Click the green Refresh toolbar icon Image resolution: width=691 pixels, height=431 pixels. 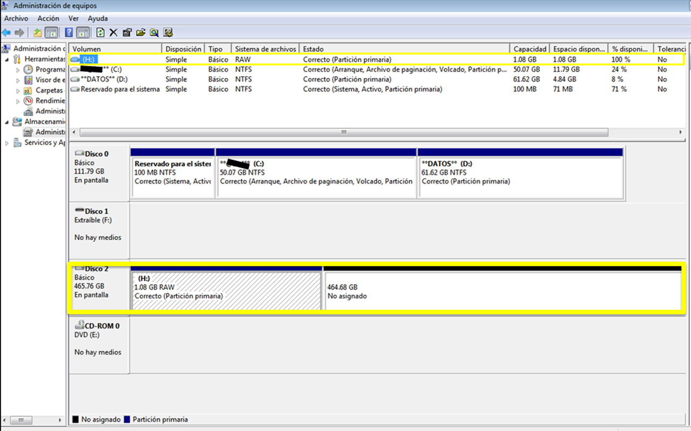[x=100, y=32]
